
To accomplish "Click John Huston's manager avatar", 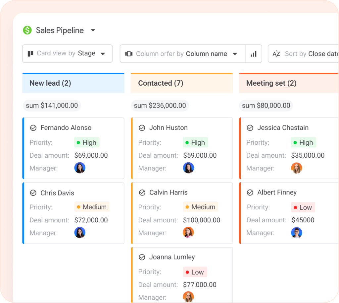I will point(188,168).
